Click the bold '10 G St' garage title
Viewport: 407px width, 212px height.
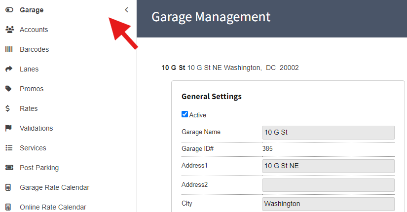coord(173,68)
